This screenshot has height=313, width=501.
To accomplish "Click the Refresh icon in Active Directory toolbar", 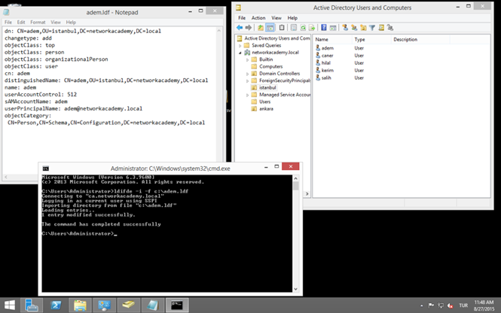I will coord(303,28).
